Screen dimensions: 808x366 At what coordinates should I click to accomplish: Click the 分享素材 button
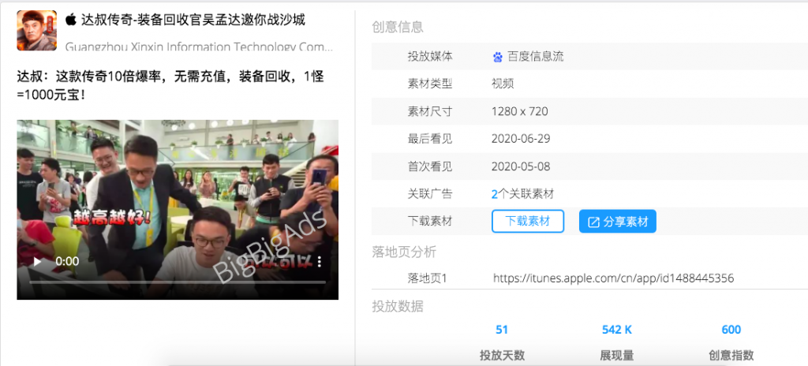tap(617, 221)
